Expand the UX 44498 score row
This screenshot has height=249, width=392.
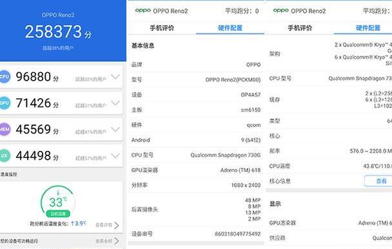coord(115,156)
